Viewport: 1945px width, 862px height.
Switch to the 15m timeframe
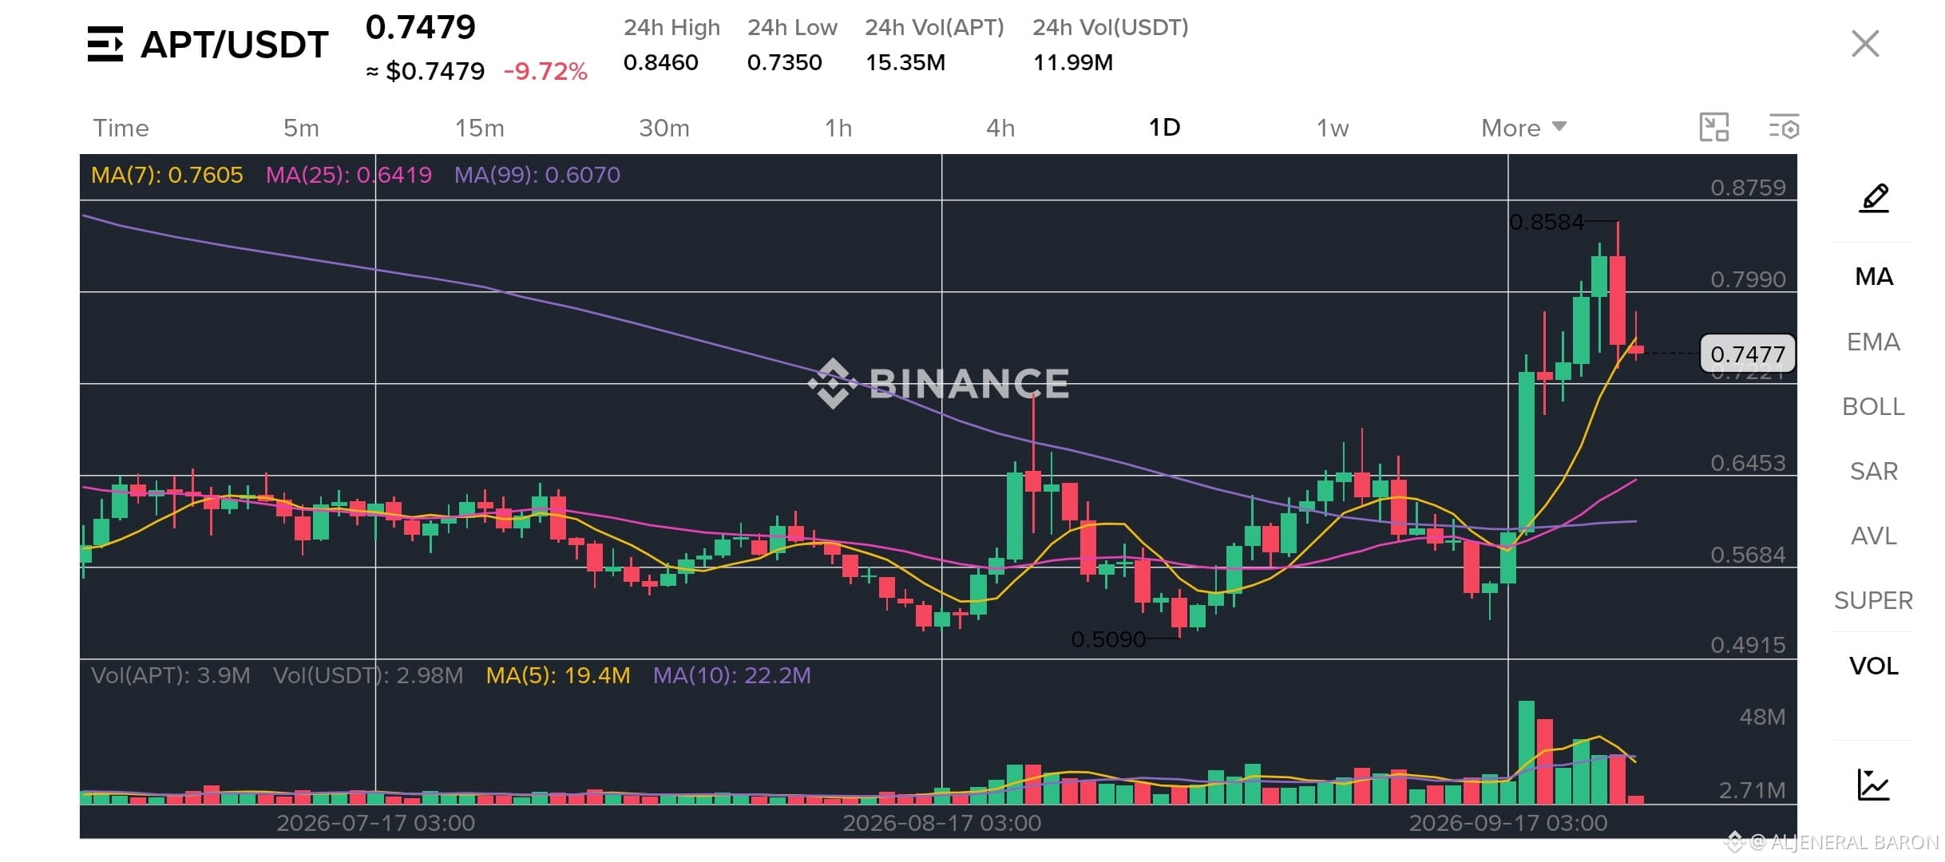point(479,128)
